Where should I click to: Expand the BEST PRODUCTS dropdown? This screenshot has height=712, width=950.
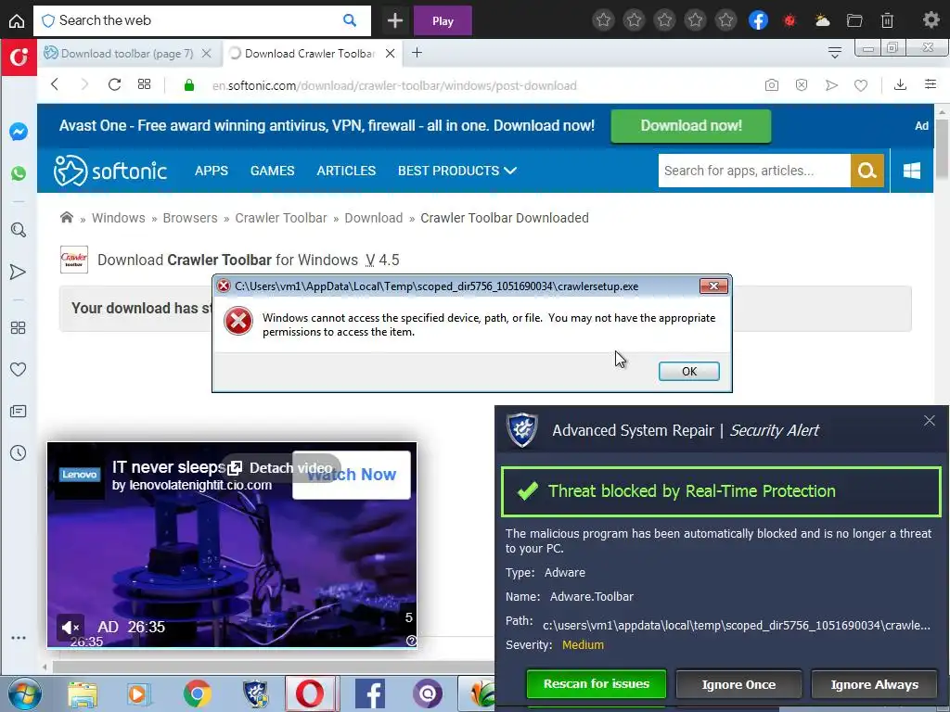click(456, 171)
